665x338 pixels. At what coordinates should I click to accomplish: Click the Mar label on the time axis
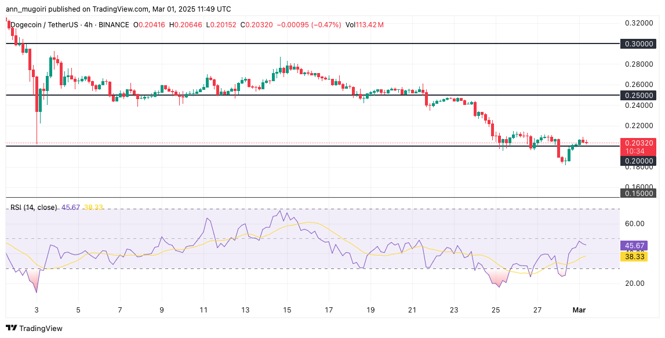[x=579, y=310]
